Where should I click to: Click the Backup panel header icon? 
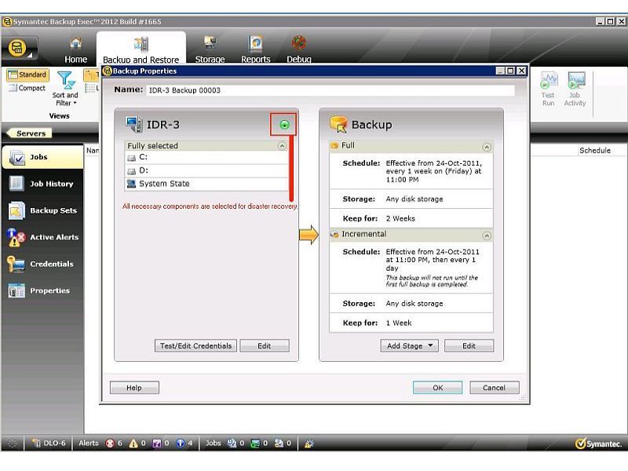(x=339, y=124)
